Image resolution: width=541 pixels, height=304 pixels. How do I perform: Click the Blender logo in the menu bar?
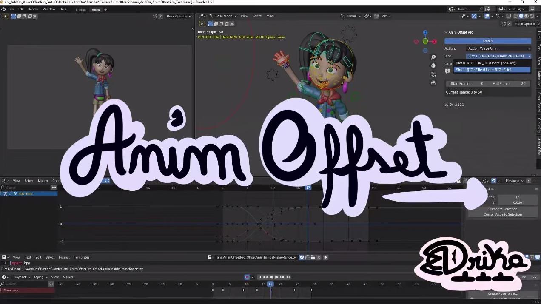[x=4, y=9]
